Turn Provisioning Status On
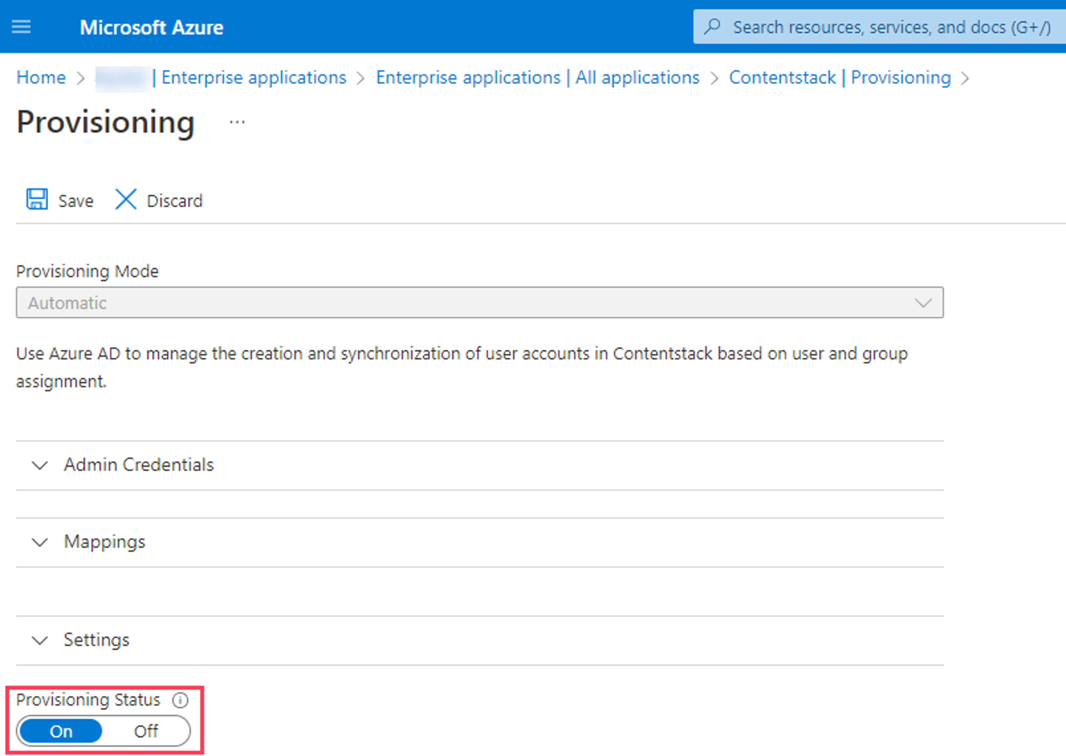The width and height of the screenshot is (1066, 756). [61, 731]
